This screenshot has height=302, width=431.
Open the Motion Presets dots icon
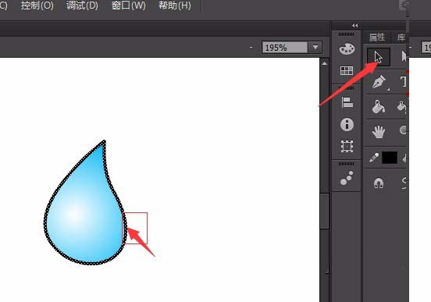click(347, 178)
